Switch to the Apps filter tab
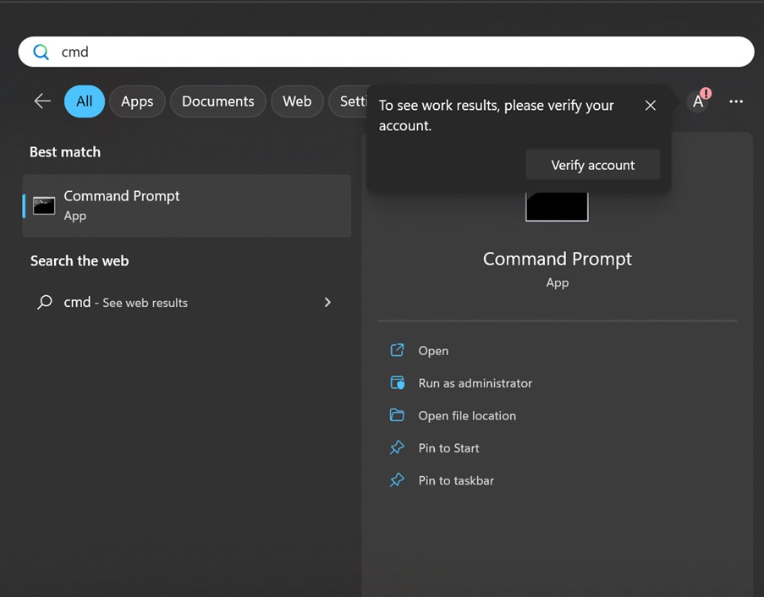 click(137, 101)
